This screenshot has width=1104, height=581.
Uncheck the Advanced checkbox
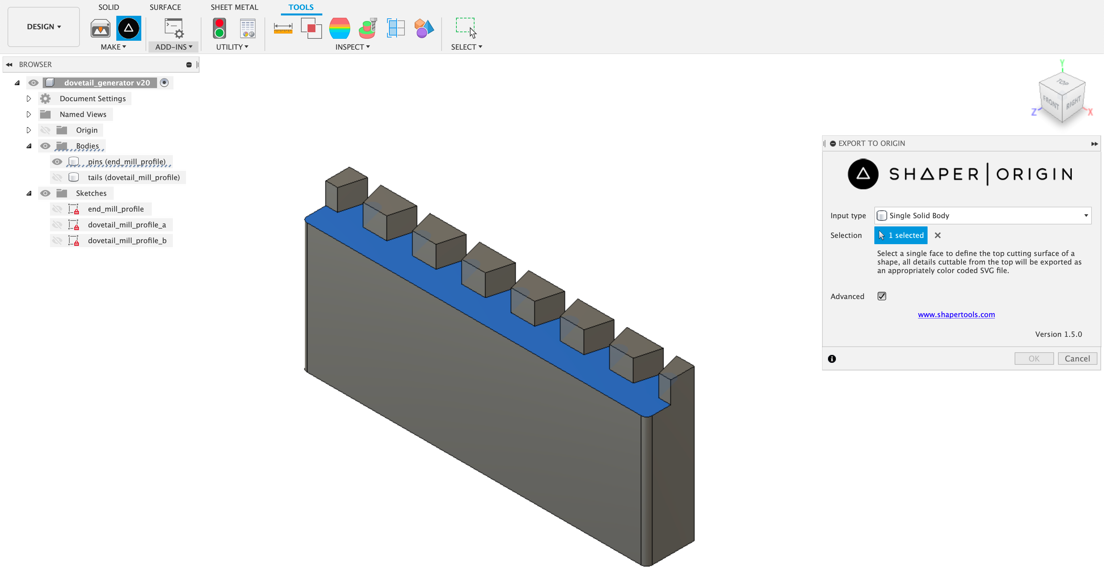[x=882, y=296]
